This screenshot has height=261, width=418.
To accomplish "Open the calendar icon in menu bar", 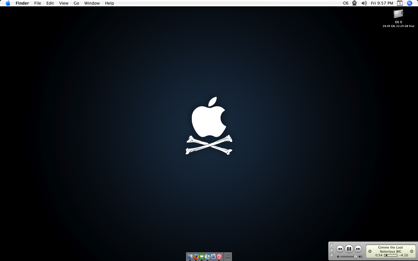I will (400, 3).
